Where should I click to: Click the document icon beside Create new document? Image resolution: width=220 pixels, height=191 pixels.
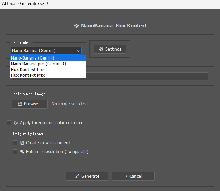coord(22,143)
